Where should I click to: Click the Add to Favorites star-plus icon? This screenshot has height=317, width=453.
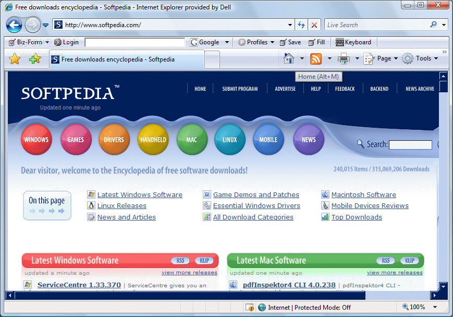35,59
